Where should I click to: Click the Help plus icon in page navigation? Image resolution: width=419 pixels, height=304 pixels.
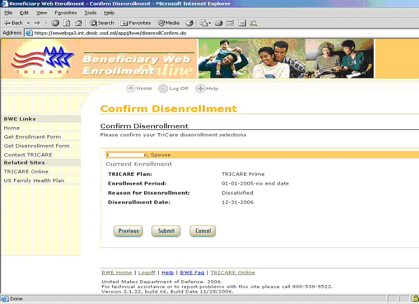click(x=200, y=88)
